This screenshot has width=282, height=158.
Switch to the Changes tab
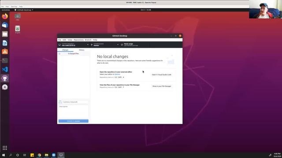point(65,50)
